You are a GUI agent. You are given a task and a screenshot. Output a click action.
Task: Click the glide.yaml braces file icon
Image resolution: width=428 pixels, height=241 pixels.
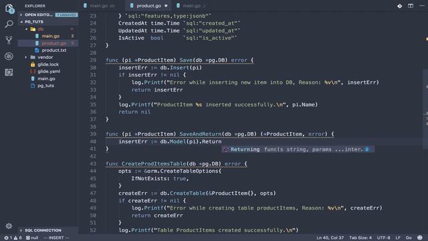[33, 72]
